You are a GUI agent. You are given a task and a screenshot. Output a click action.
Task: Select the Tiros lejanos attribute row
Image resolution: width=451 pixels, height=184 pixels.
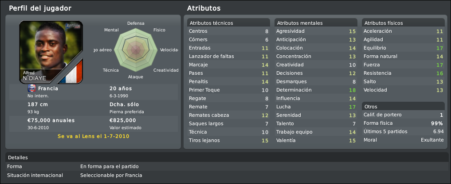coord(228,141)
